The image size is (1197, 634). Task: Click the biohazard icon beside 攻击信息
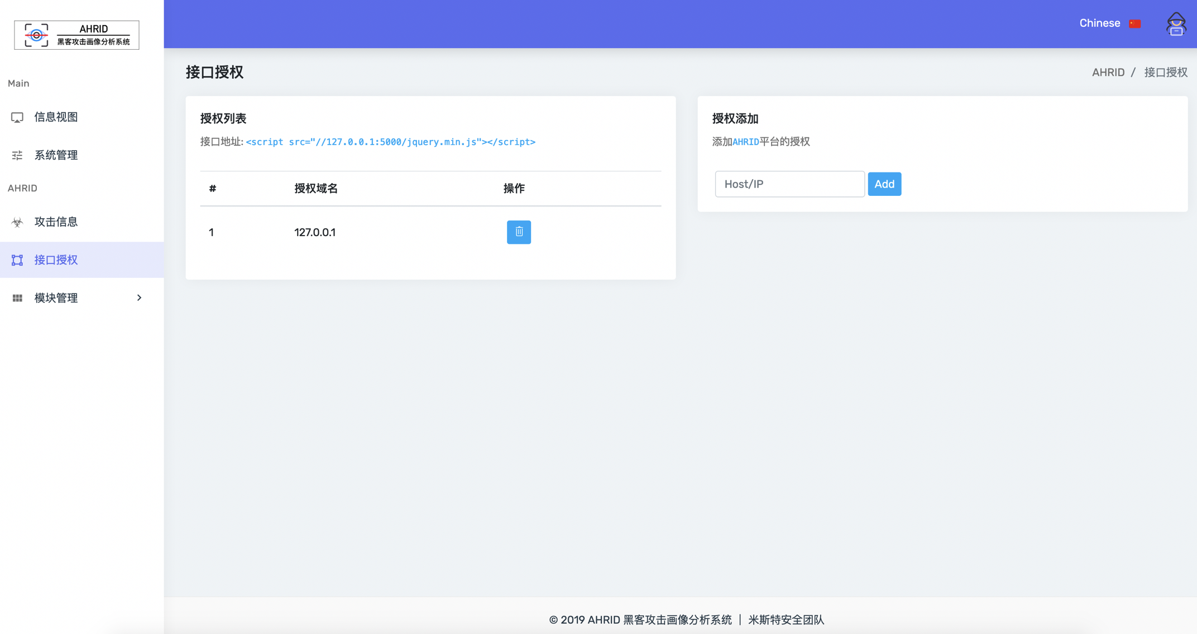pyautogui.click(x=17, y=222)
